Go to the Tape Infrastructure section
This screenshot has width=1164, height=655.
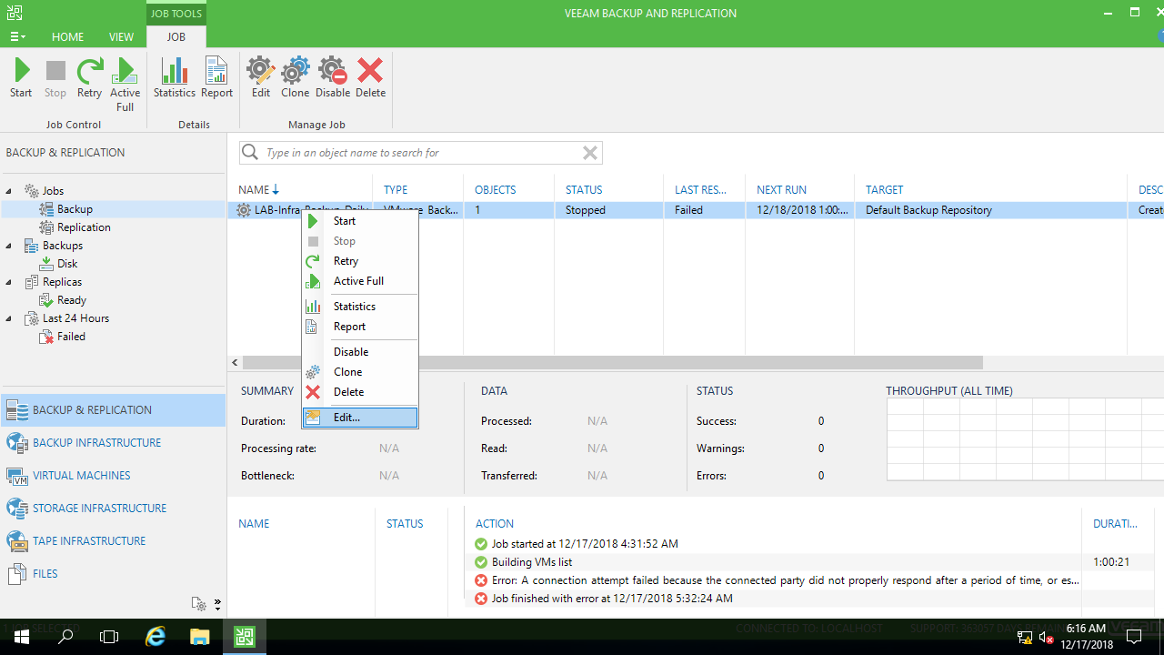coord(89,541)
